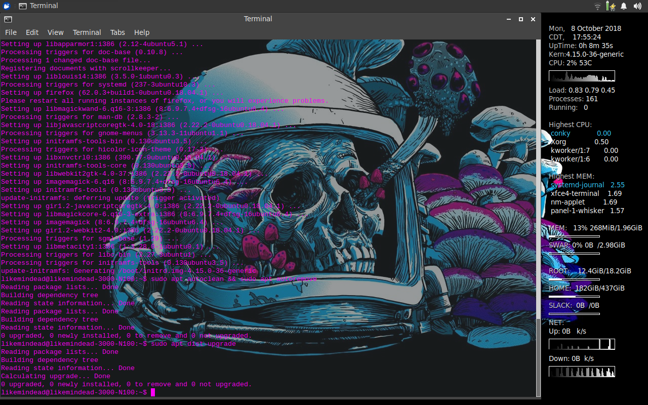Open the Help menu
This screenshot has width=648, height=405.
click(142, 32)
